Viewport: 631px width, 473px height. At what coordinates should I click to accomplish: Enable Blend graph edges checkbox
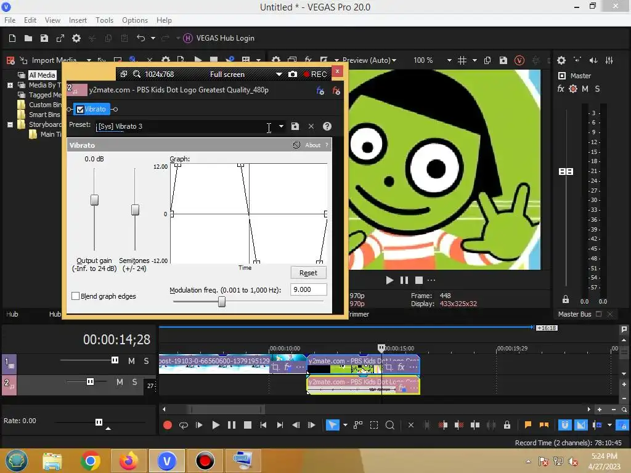pos(75,296)
